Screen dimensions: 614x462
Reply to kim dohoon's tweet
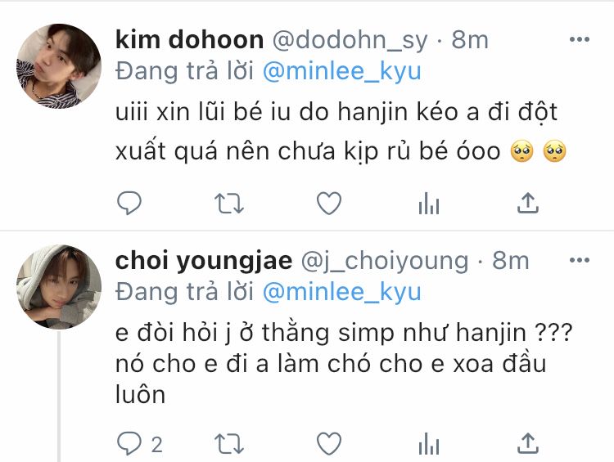[129, 203]
